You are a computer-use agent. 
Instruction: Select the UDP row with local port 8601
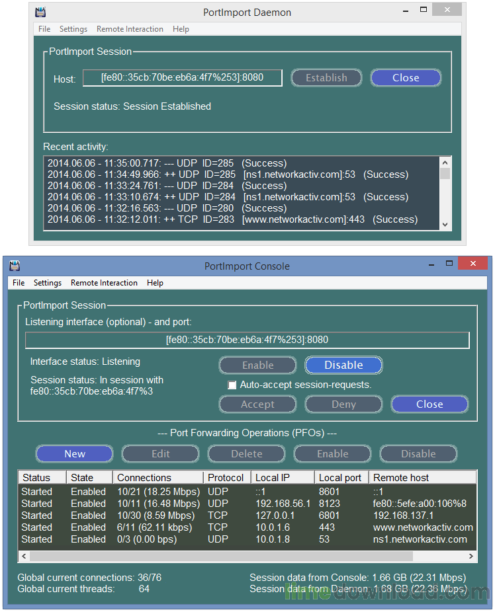tap(245, 492)
